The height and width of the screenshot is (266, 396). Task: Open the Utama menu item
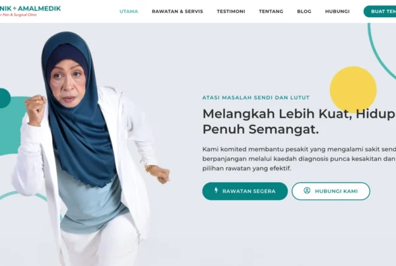coord(129,11)
